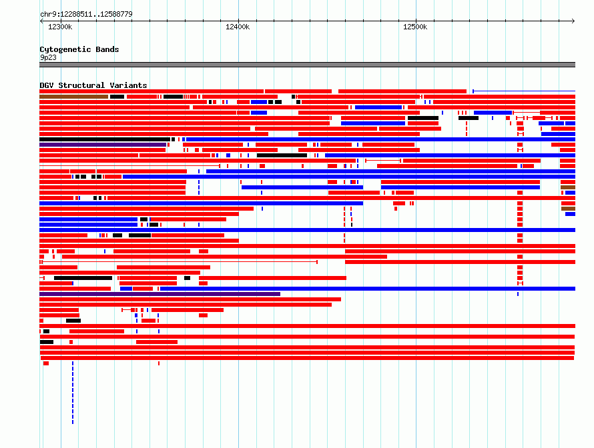The image size is (594, 448).
Task: Select the long brown variant bar
Action: (74, 97)
